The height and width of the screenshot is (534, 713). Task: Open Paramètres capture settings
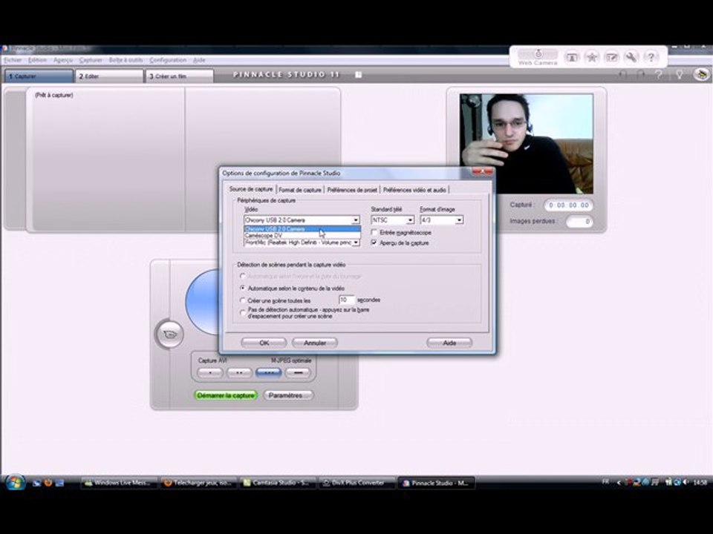click(288, 395)
